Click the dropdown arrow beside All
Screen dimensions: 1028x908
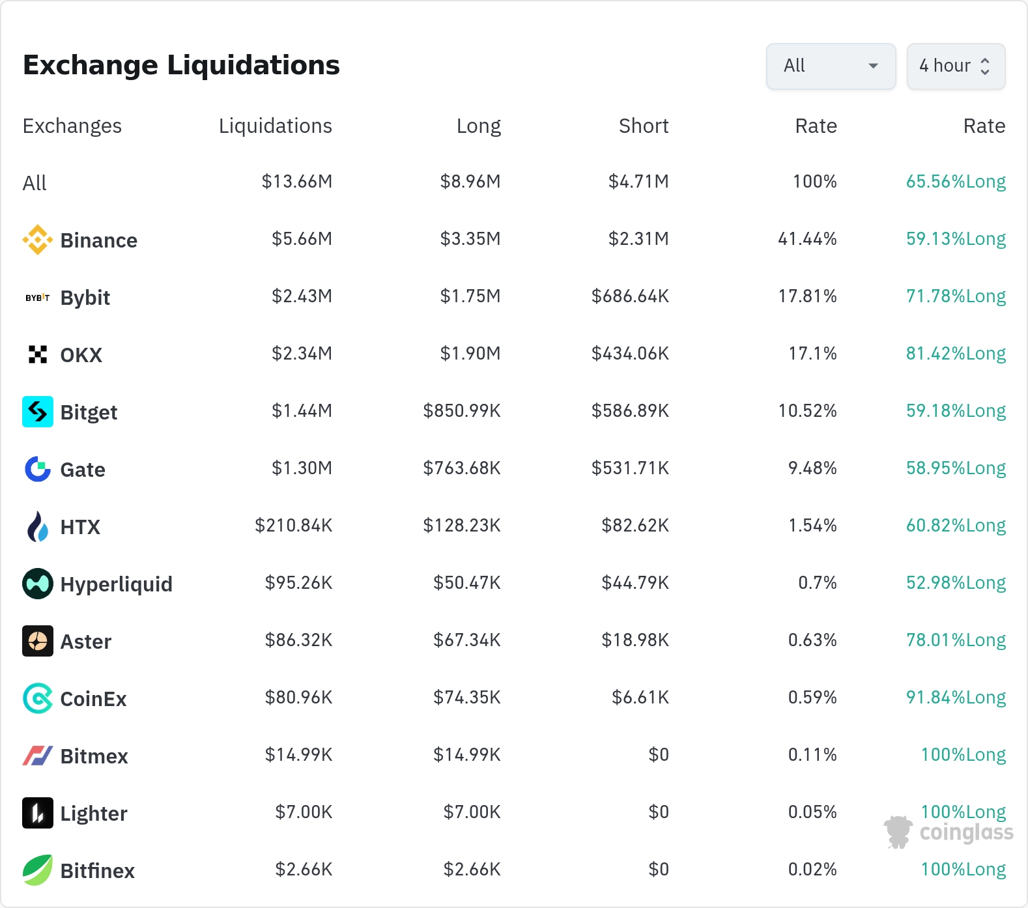point(873,66)
